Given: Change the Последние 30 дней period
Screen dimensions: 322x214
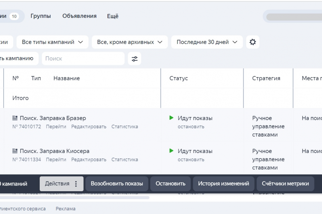Looking at the screenshot, I should pos(207,42).
